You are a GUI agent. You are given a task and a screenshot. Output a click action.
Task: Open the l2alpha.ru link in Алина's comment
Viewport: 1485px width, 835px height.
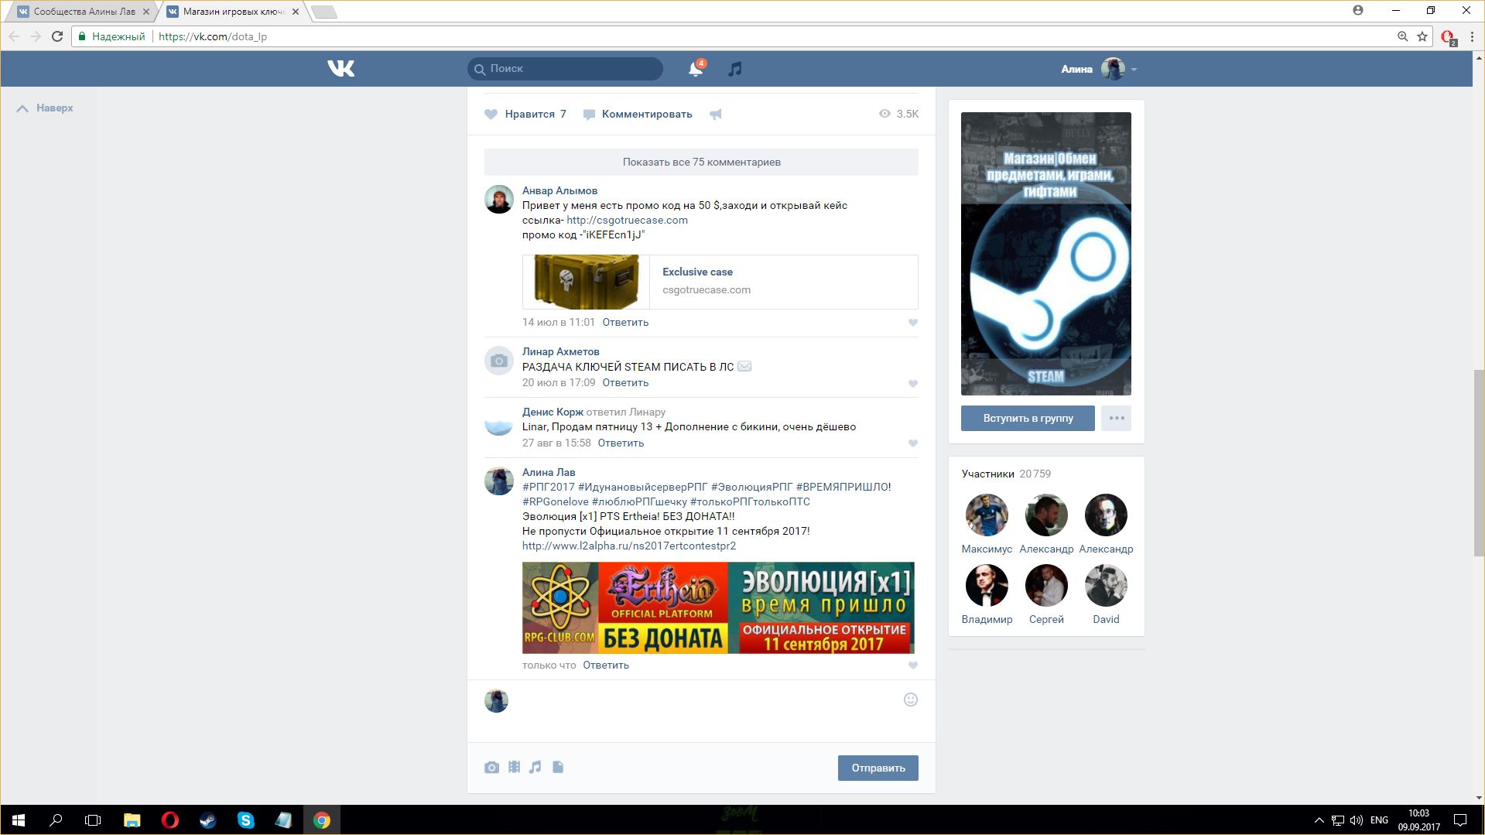pyautogui.click(x=629, y=546)
